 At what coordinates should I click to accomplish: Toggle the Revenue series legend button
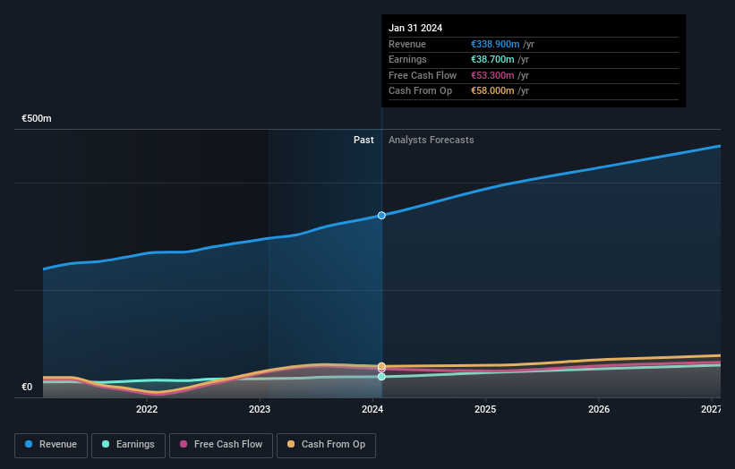coord(51,445)
